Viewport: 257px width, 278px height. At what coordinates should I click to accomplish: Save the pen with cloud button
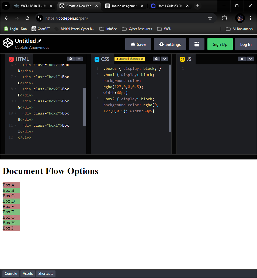click(138, 44)
